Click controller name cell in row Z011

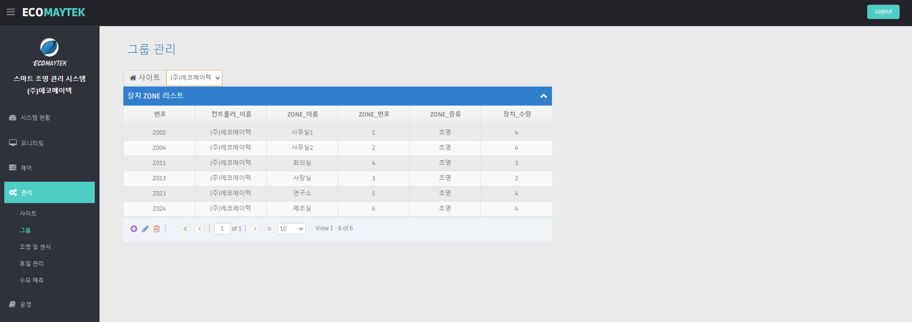231,163
